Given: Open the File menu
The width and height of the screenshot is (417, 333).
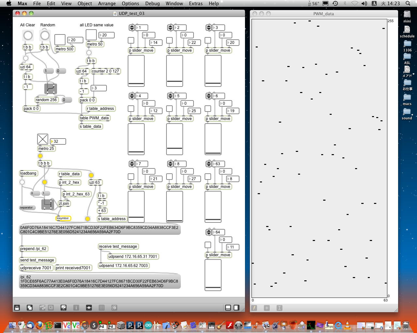Looking at the screenshot, I should coord(37,4).
